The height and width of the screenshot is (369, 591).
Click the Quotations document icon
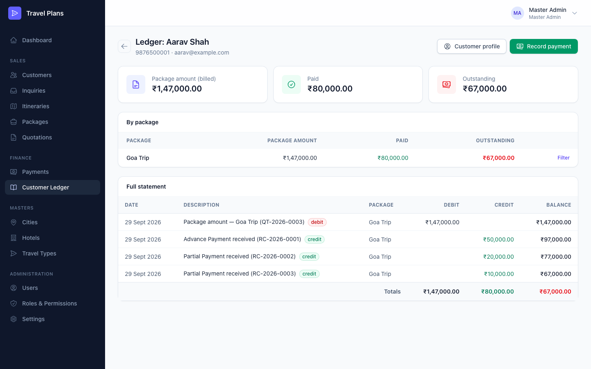14,137
